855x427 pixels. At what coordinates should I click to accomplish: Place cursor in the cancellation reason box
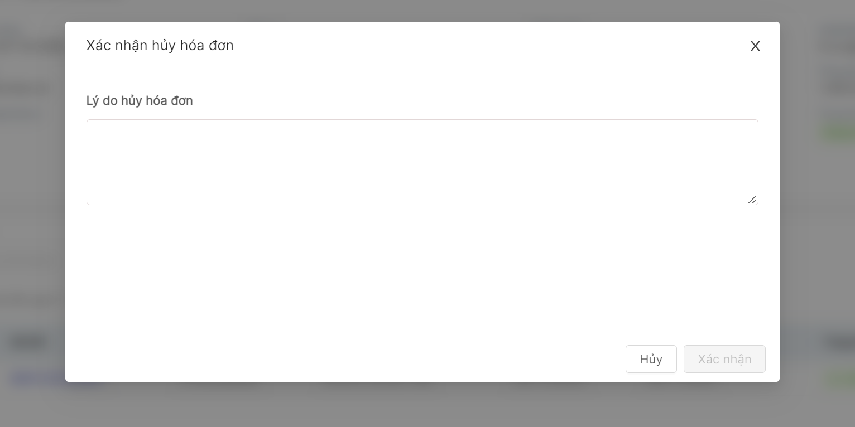coord(422,162)
